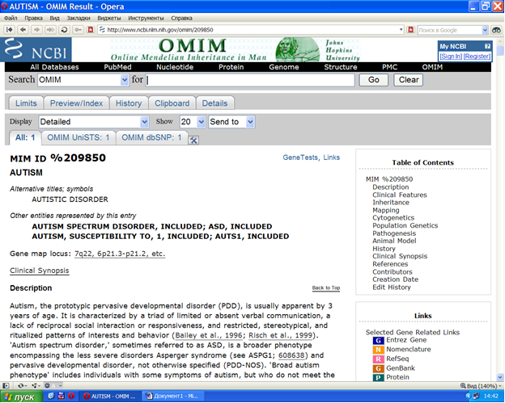Click the NCBI logo
This screenshot has width=505, height=403.
[36, 49]
